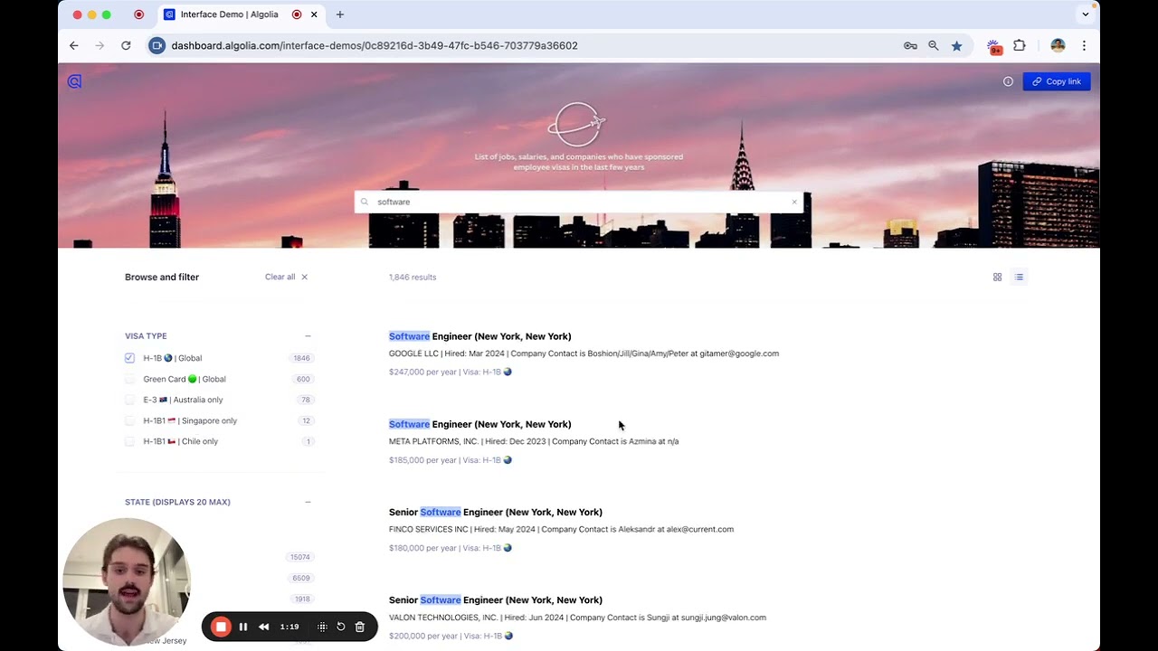Reload the browser page
This screenshot has width=1158, height=651.
(x=126, y=45)
